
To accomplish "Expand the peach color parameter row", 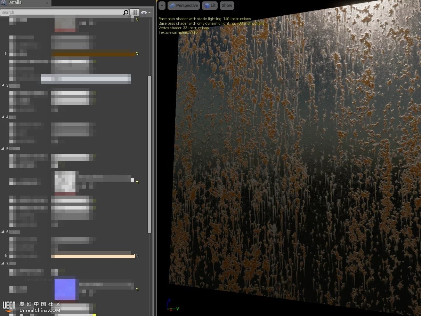I will [6, 256].
